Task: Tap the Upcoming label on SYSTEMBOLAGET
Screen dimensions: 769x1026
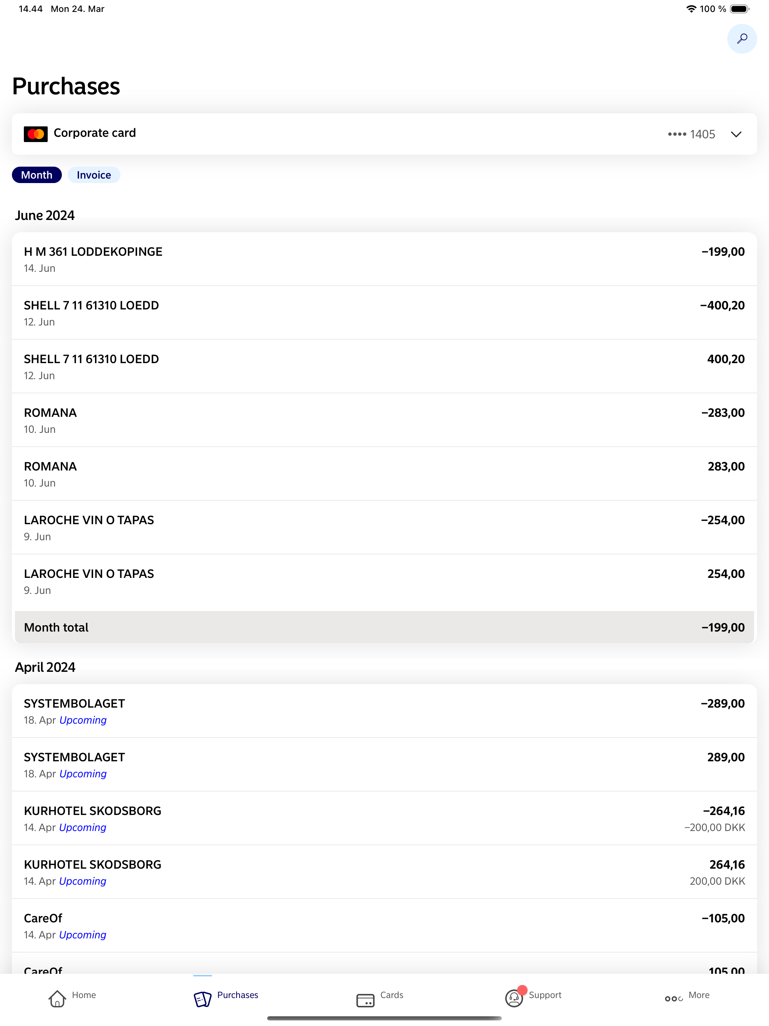Action: [82, 720]
